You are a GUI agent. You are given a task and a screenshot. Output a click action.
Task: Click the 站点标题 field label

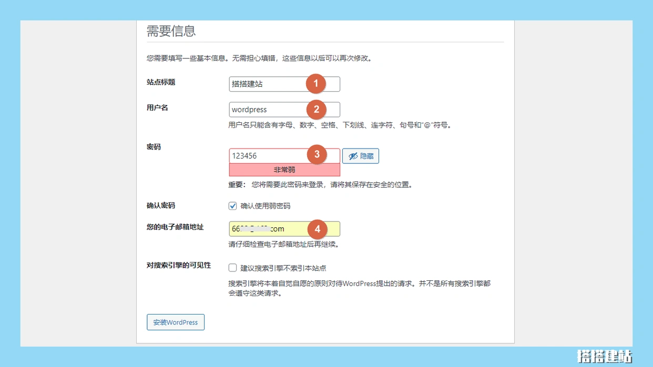161,82
